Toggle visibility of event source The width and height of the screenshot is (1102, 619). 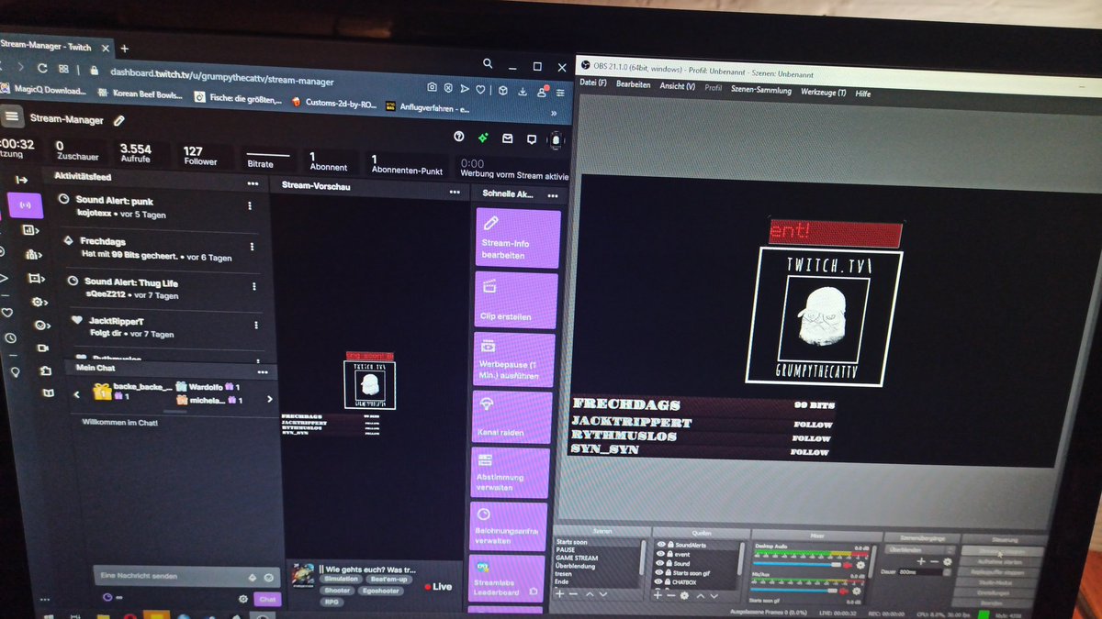pos(660,554)
